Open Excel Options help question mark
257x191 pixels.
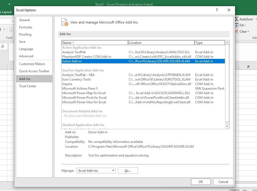coord(217,10)
